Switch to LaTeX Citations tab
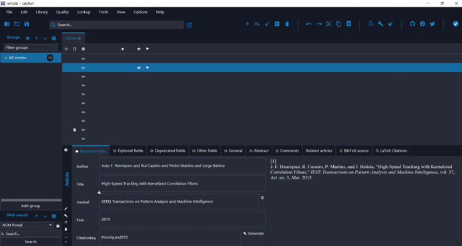 pos(391,151)
